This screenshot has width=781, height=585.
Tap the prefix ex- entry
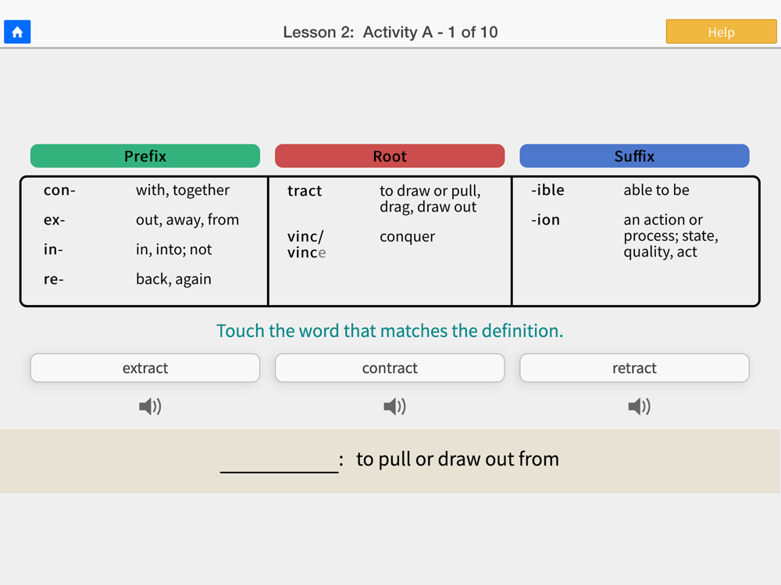tap(55, 220)
